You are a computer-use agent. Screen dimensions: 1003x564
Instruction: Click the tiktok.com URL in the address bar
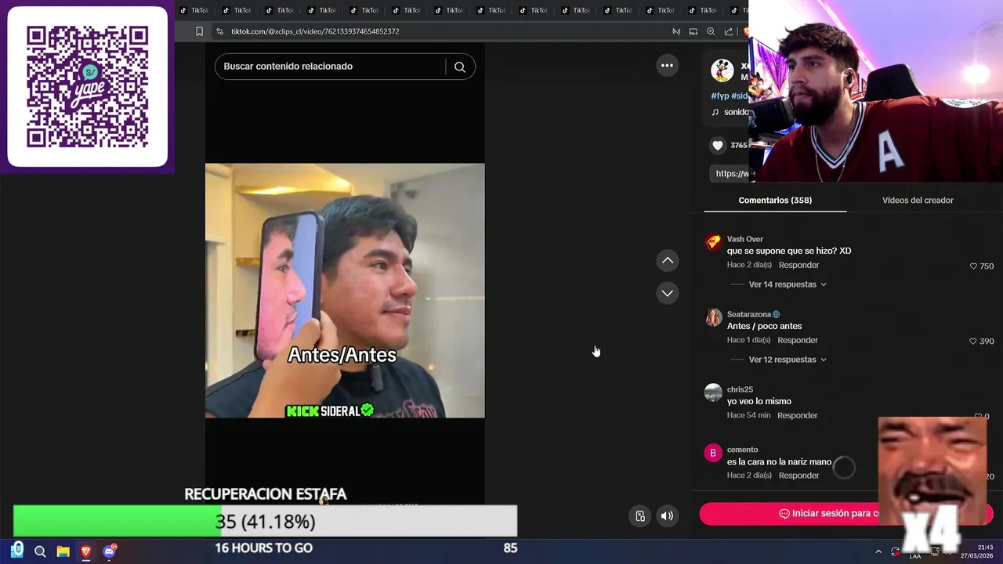[315, 31]
